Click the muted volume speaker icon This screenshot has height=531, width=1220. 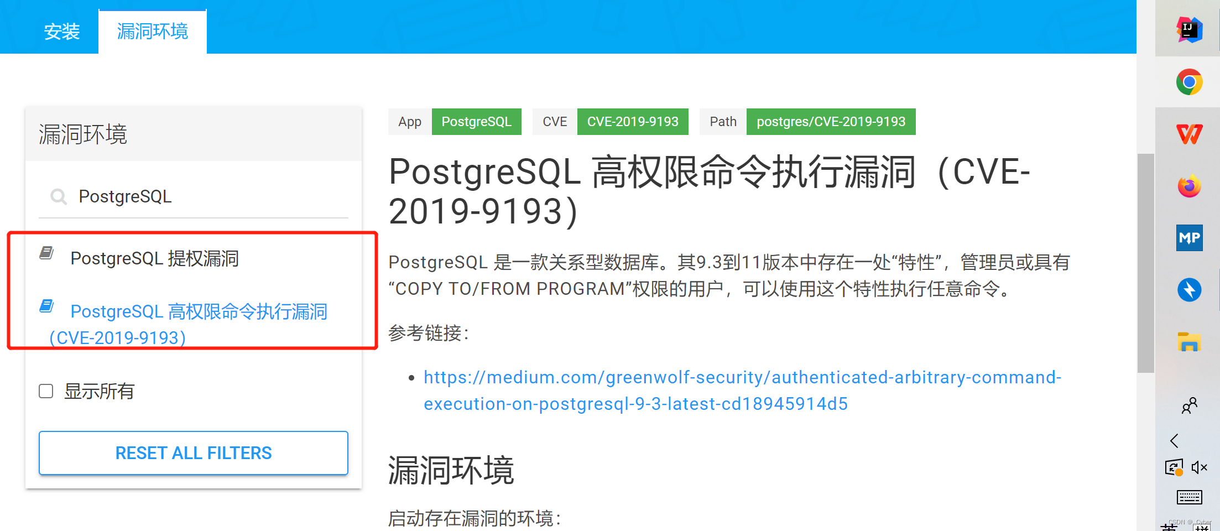tap(1199, 467)
